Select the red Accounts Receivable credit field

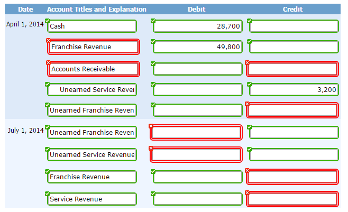(x=292, y=69)
